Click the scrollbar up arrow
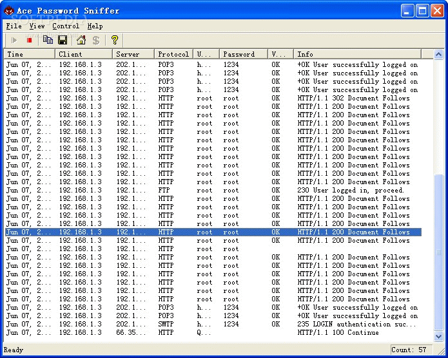 click(x=438, y=54)
